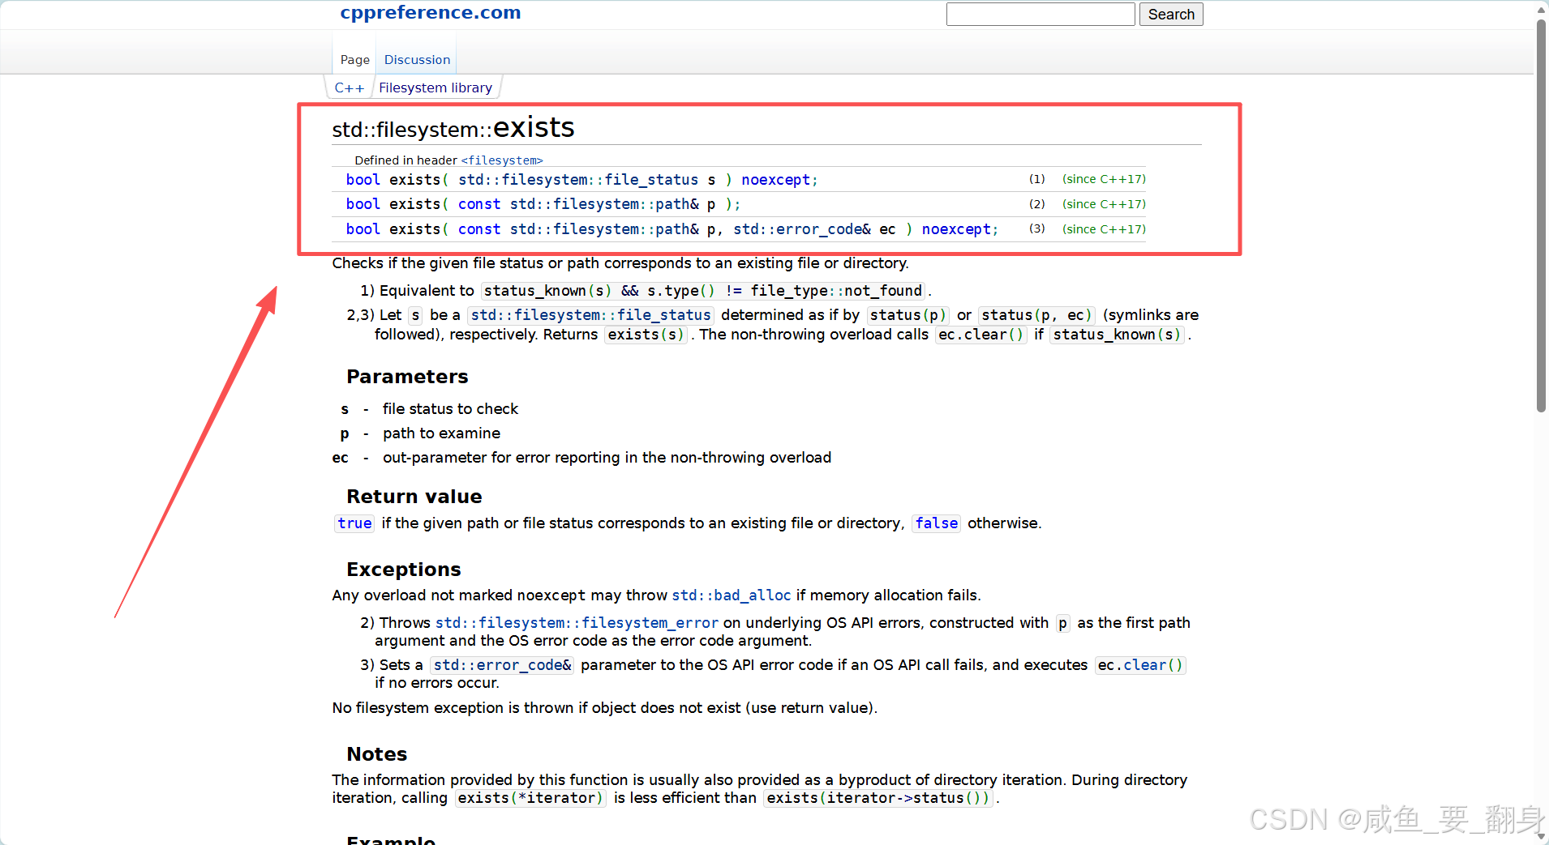Click the "false" keyword in Return value
Image resolution: width=1549 pixels, height=845 pixels.
tap(937, 523)
